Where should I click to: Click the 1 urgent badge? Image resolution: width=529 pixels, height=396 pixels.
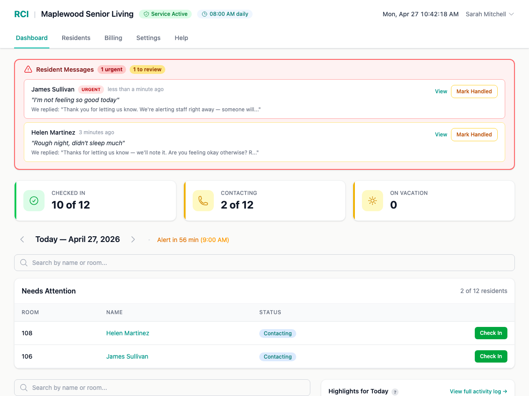click(112, 70)
